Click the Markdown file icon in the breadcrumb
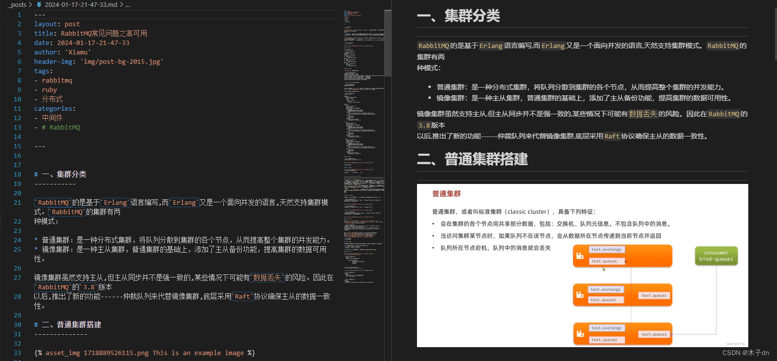 click(39, 4)
